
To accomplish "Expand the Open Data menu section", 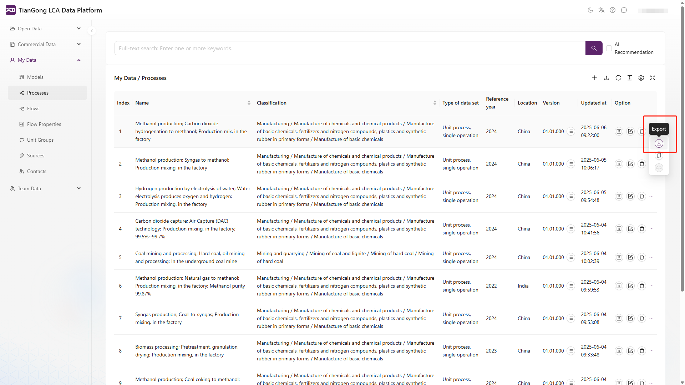I will coord(45,29).
